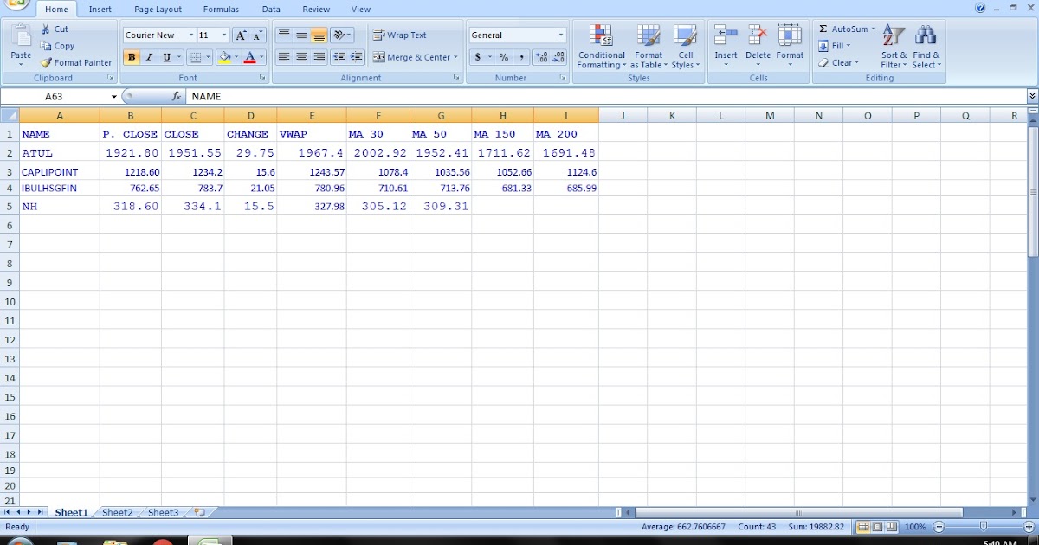The image size is (1039, 545).
Task: Open the Fill dropdown
Action: pyautogui.click(x=835, y=46)
